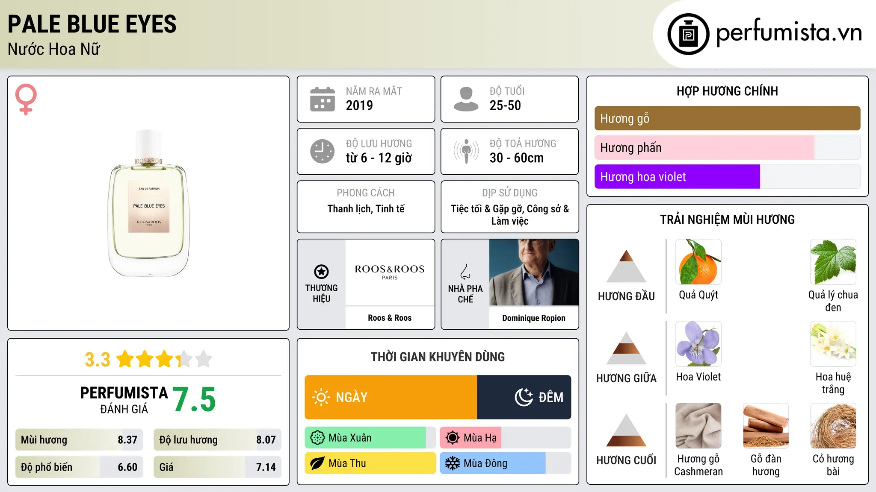Click the HƯƠNG ĐẦU label
This screenshot has height=492, width=876.
(627, 296)
